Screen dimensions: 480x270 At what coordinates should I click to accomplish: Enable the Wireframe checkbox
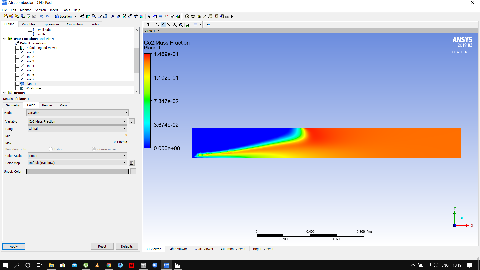17,88
